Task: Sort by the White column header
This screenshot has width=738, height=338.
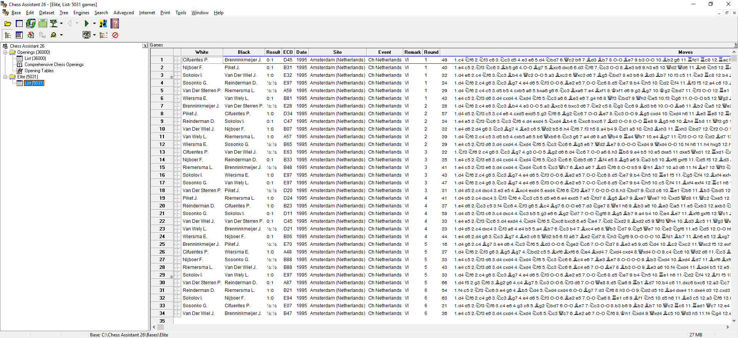Action: coord(202,52)
